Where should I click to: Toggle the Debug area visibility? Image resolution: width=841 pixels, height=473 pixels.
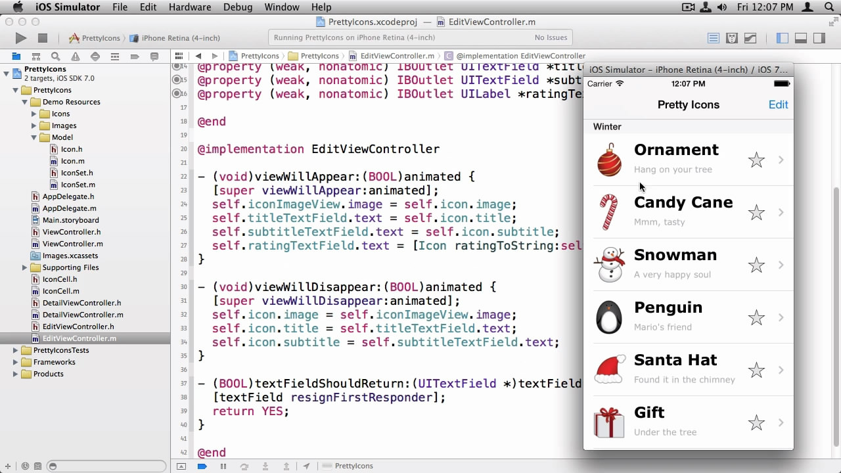(x=800, y=38)
